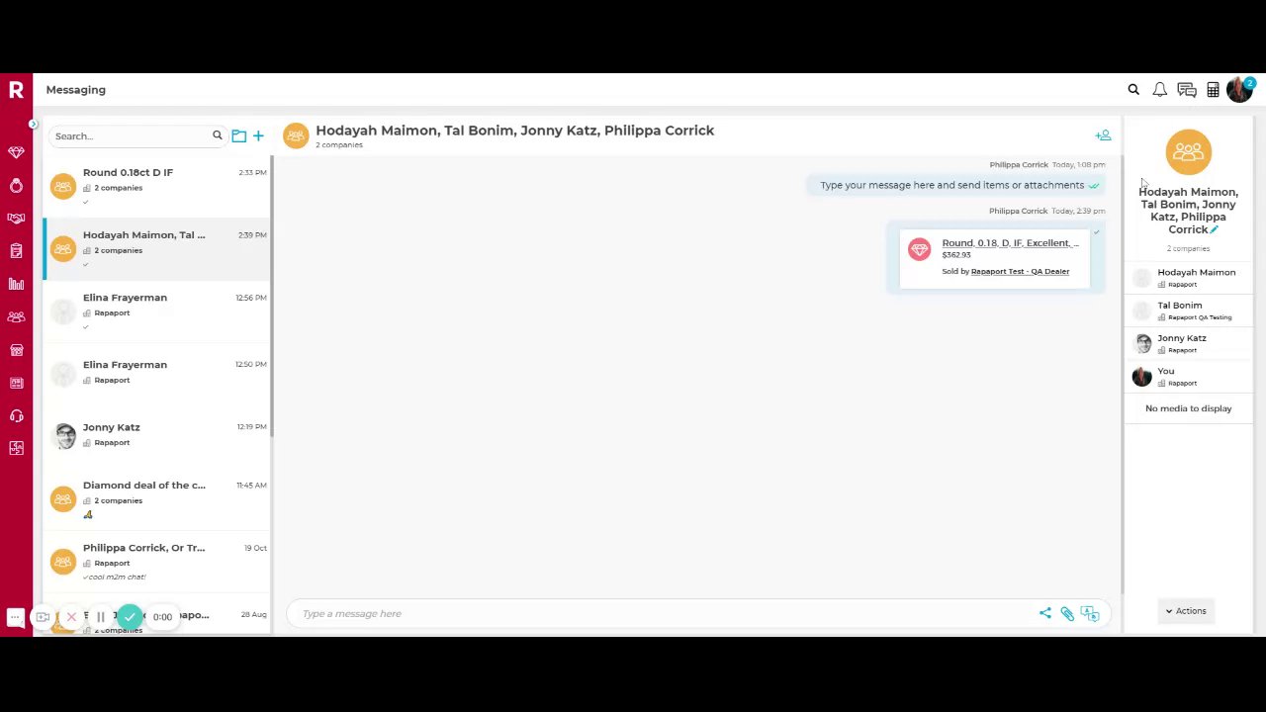Screen dimensions: 1266x712
Task: Open the Round, 0.18, D, IF, Excellent link
Action: [x=1010, y=242]
